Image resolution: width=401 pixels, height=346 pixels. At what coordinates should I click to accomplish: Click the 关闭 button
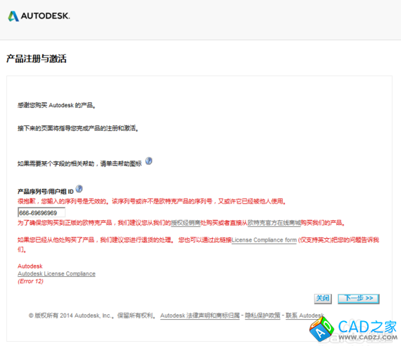(323, 299)
